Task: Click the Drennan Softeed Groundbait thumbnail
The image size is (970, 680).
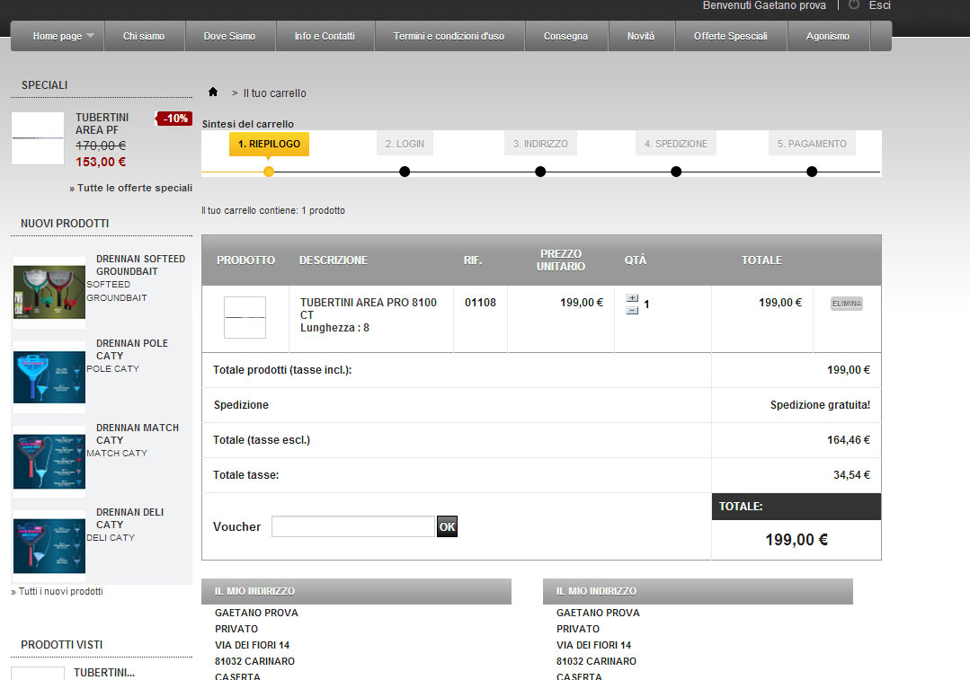Action: [49, 291]
